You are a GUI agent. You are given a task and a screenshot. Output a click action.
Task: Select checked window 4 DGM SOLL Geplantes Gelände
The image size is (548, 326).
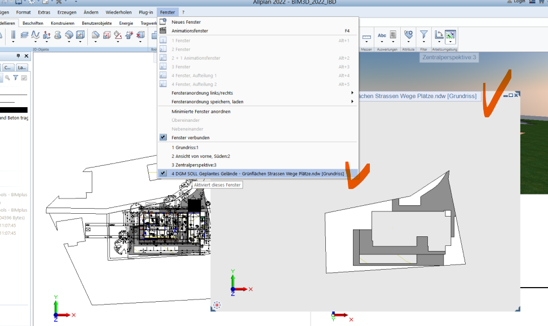[257, 174]
